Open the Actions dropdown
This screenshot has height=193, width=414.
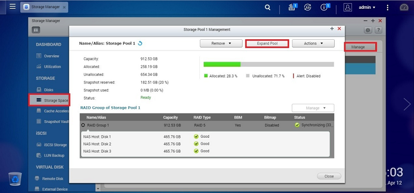click(313, 43)
